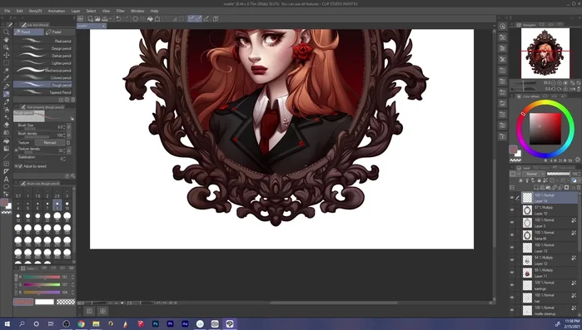Screen dimensions: 582x330
Task: Open Photoshop from the Windows taskbar
Action: [156, 323]
